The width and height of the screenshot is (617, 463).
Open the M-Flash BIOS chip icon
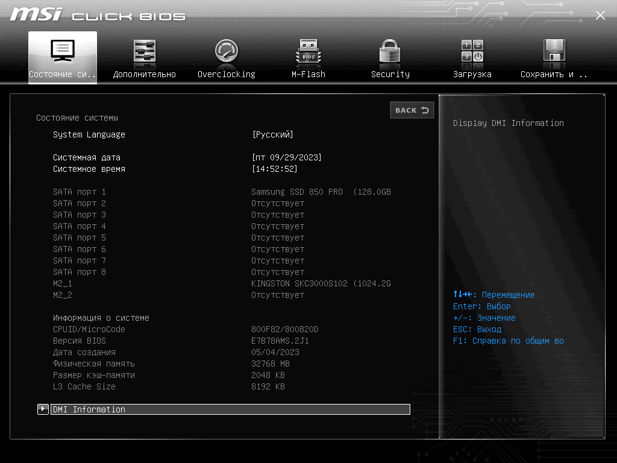click(x=308, y=51)
